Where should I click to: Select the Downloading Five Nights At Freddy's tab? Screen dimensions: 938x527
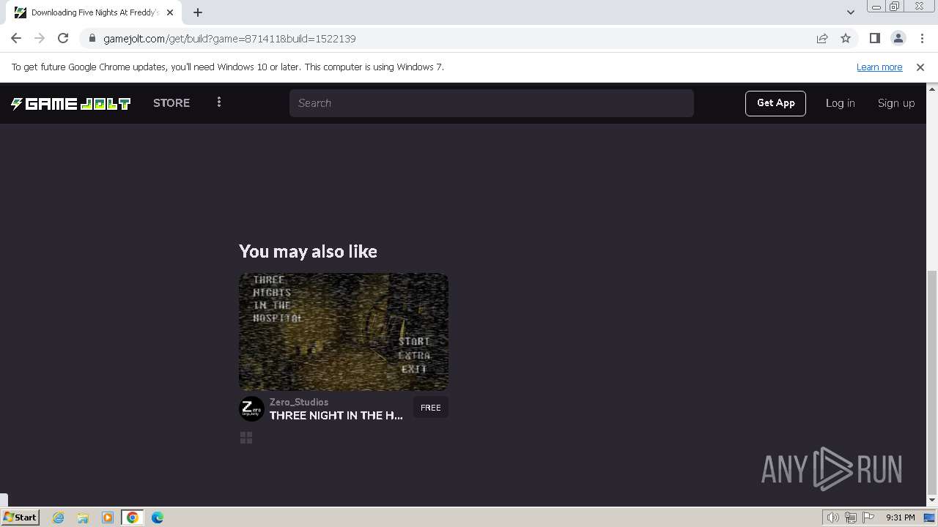(x=94, y=12)
